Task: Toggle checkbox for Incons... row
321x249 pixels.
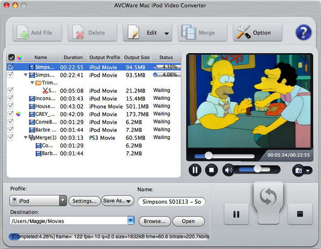Action: (x=10, y=98)
